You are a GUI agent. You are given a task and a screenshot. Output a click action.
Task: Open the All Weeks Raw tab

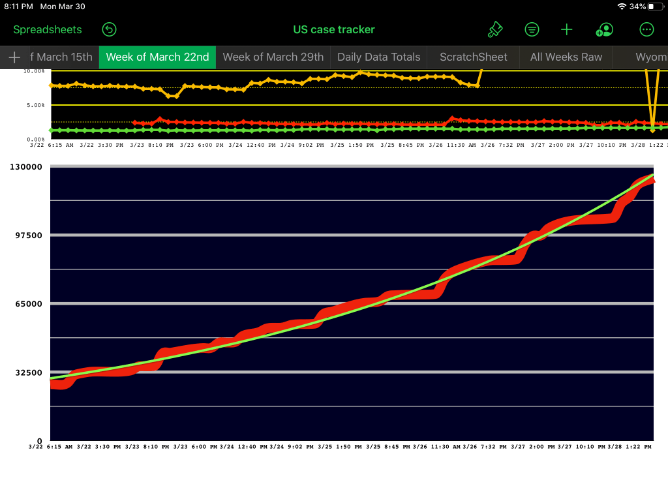tap(566, 57)
